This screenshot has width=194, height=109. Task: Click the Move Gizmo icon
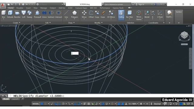(x=139, y=15)
